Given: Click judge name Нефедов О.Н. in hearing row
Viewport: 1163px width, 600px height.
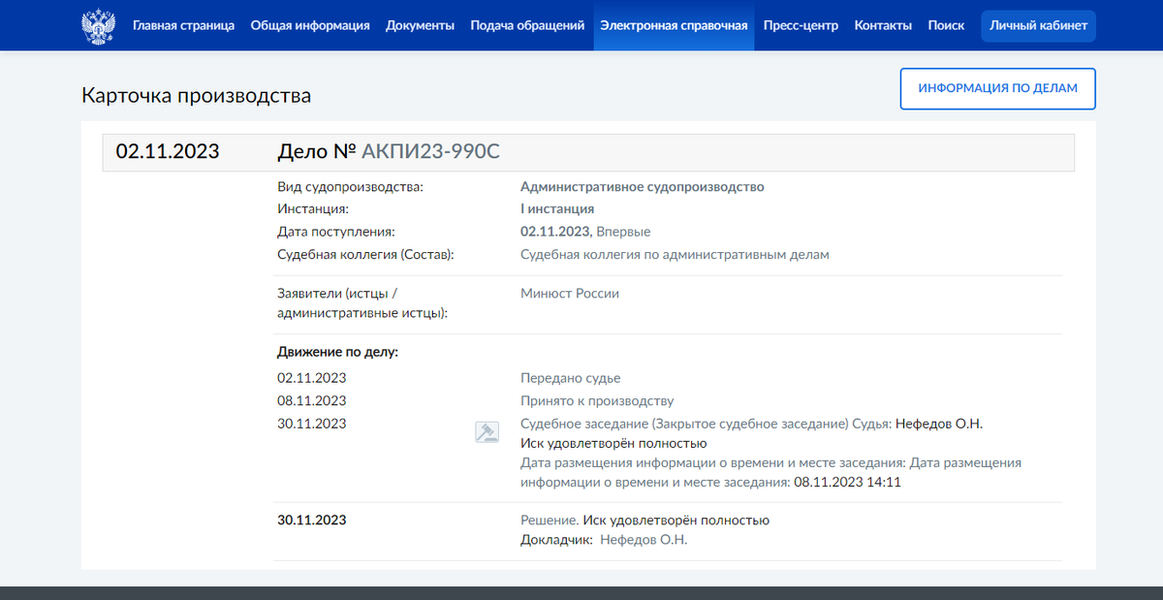Looking at the screenshot, I should (x=939, y=424).
